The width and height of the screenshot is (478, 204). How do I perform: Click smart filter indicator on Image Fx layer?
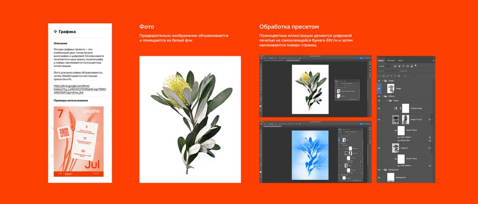(429, 148)
